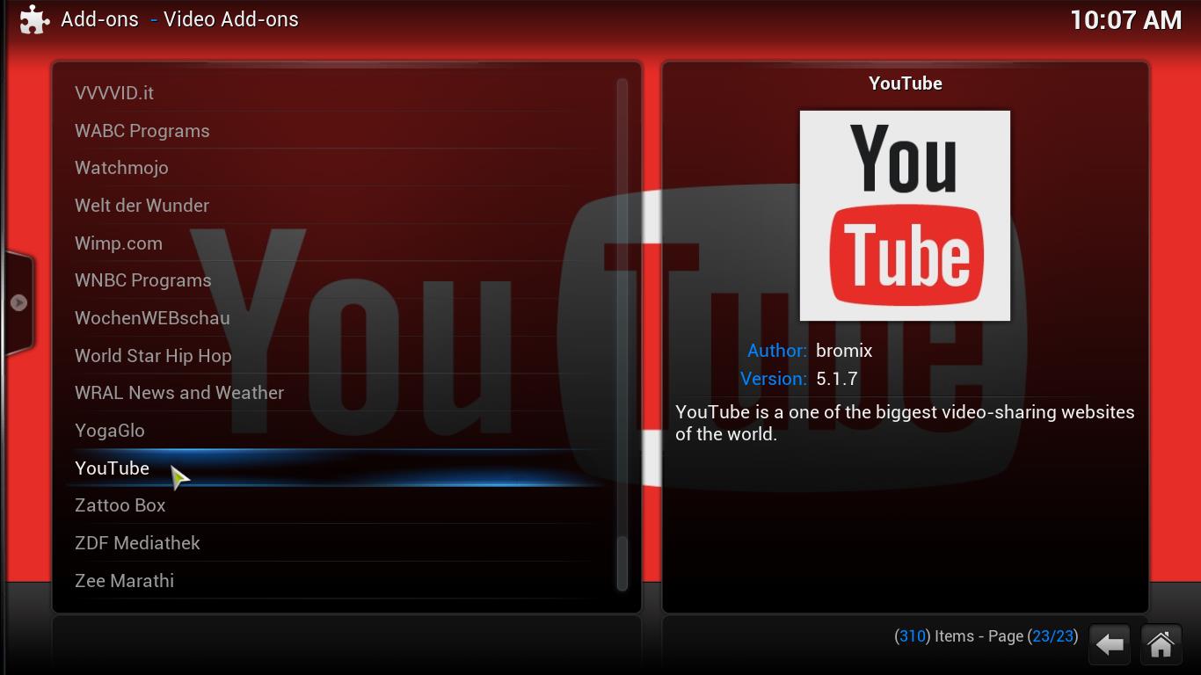Open Welt der Wunder add-on
This screenshot has height=675, width=1201.
(142, 206)
